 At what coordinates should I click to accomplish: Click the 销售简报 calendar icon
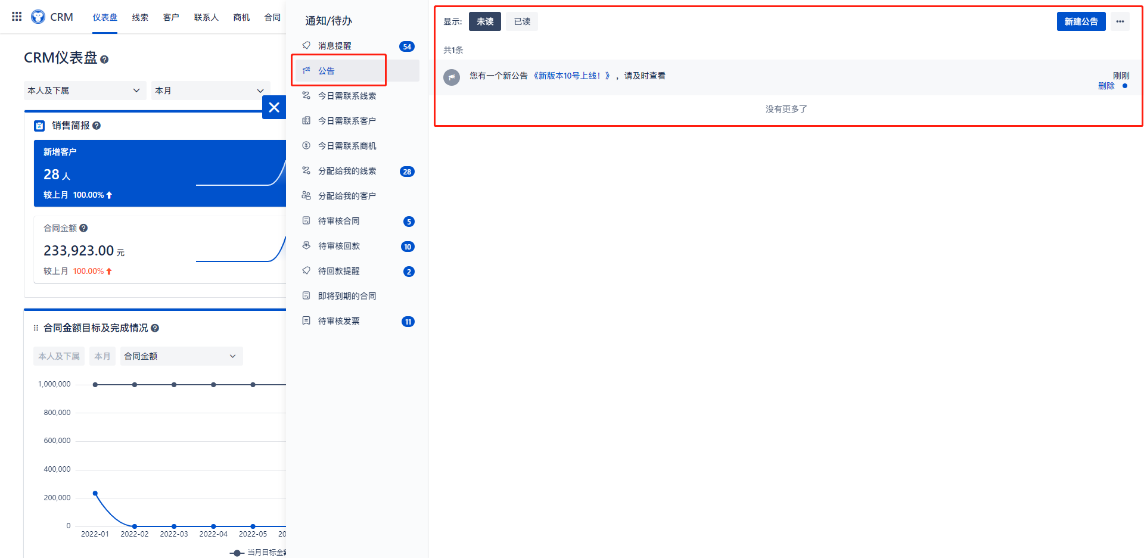coord(39,126)
